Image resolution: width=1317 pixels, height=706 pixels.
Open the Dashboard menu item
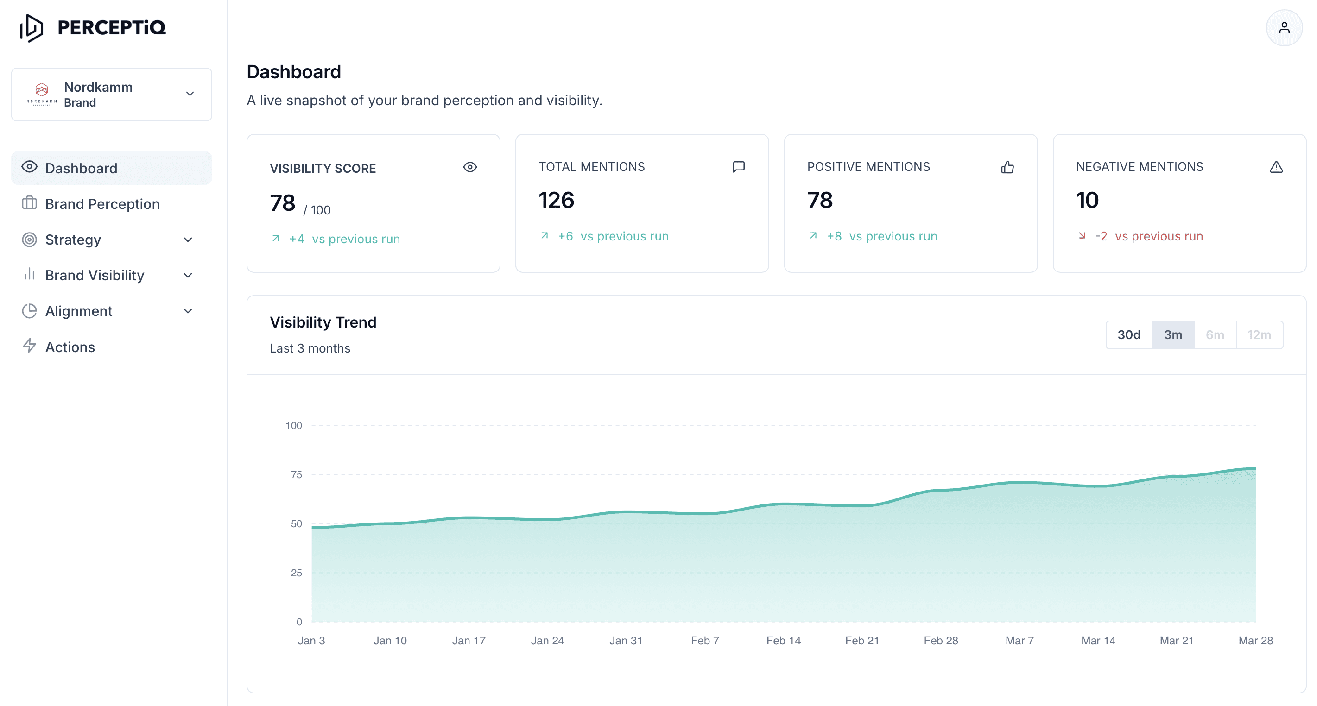81,168
